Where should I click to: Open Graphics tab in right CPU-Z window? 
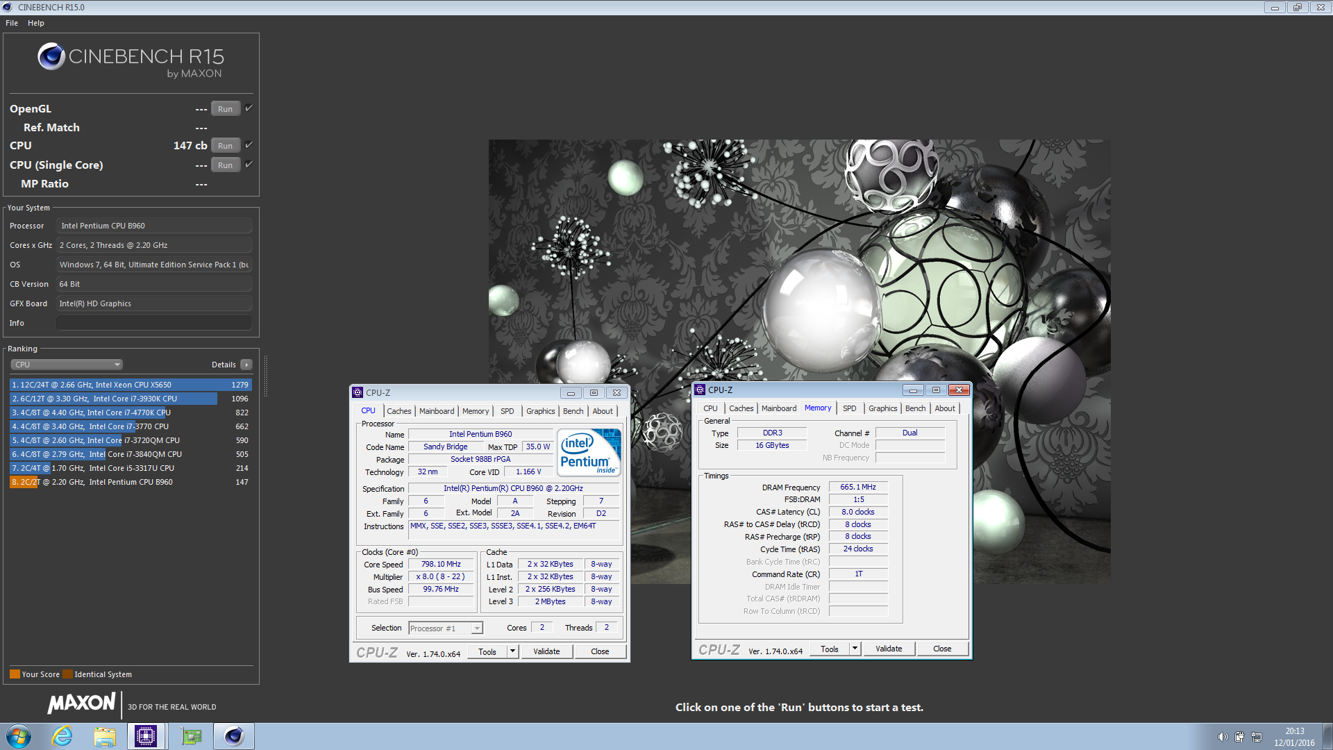point(882,408)
